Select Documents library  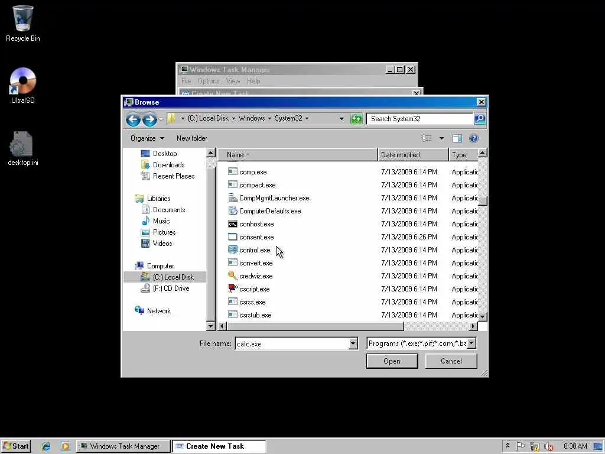[x=169, y=210]
